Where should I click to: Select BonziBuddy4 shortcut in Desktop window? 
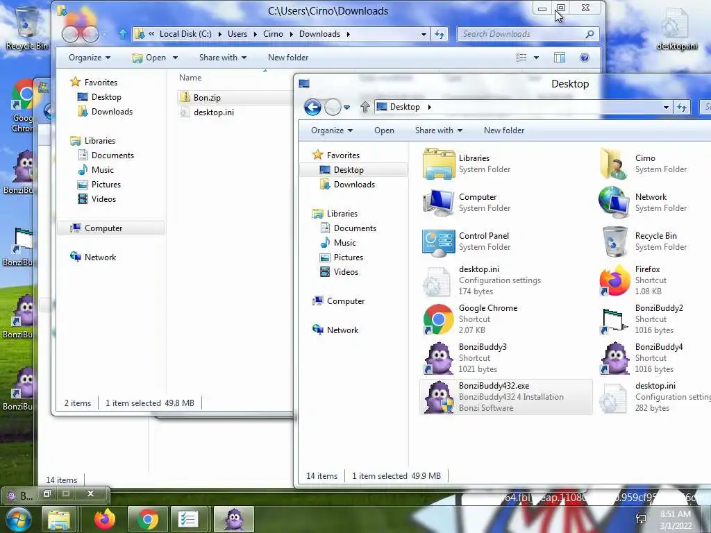pyautogui.click(x=642, y=358)
